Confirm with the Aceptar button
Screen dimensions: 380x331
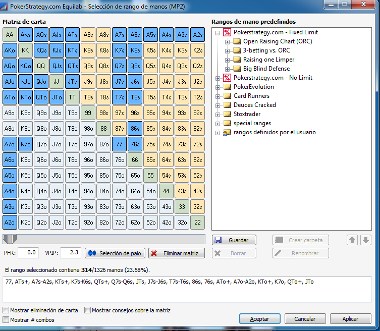click(x=259, y=319)
